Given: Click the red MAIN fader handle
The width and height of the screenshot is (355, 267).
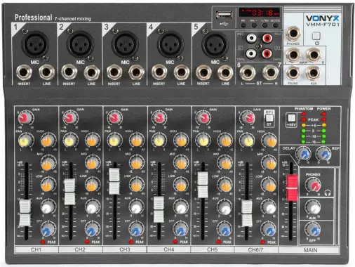Looking at the screenshot, I should point(292,188).
